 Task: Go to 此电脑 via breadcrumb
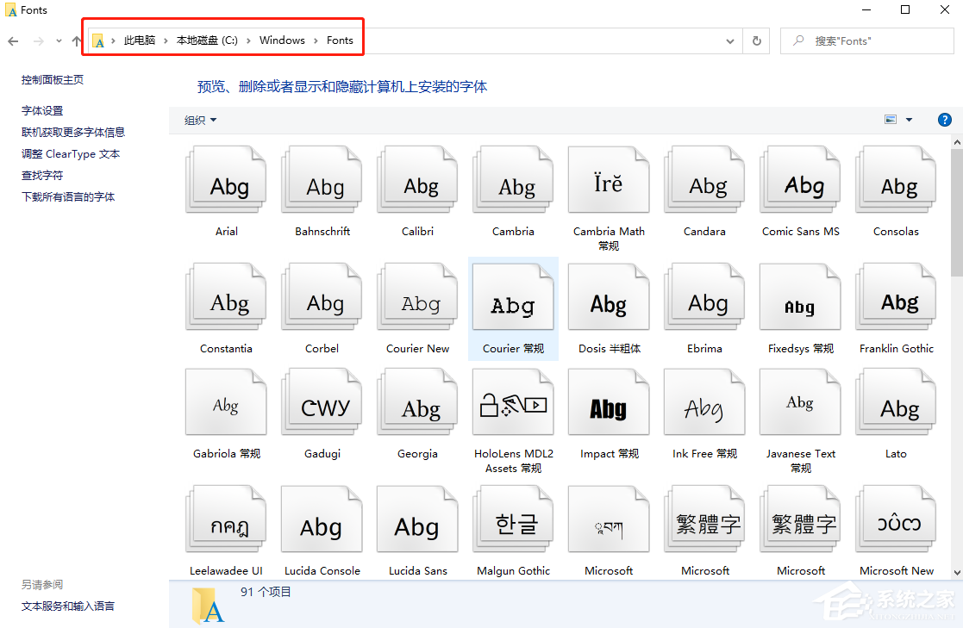click(136, 40)
